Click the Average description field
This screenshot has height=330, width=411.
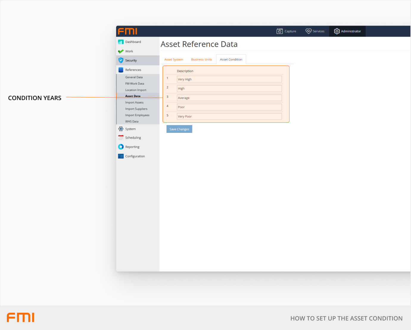(x=229, y=98)
